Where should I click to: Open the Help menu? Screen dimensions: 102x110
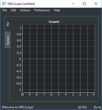[57, 10]
